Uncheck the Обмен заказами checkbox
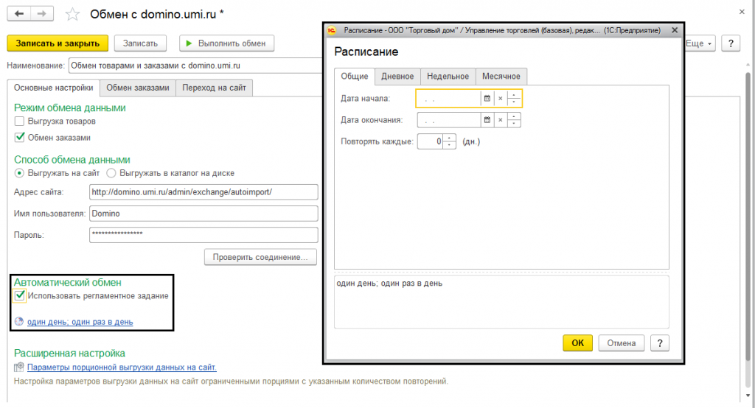The height and width of the screenshot is (408, 755). 19,138
